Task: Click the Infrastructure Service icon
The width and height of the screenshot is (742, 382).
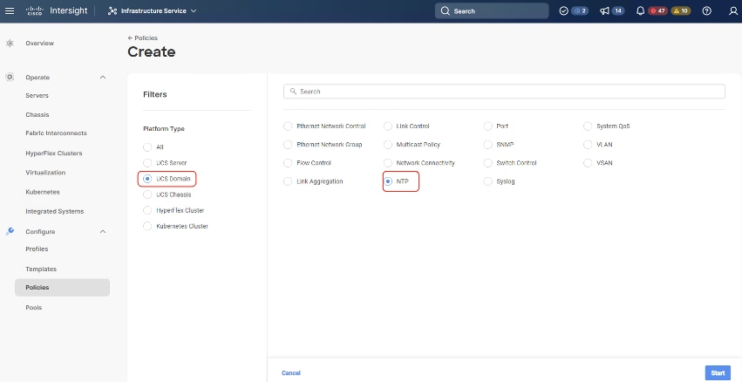Action: point(112,10)
